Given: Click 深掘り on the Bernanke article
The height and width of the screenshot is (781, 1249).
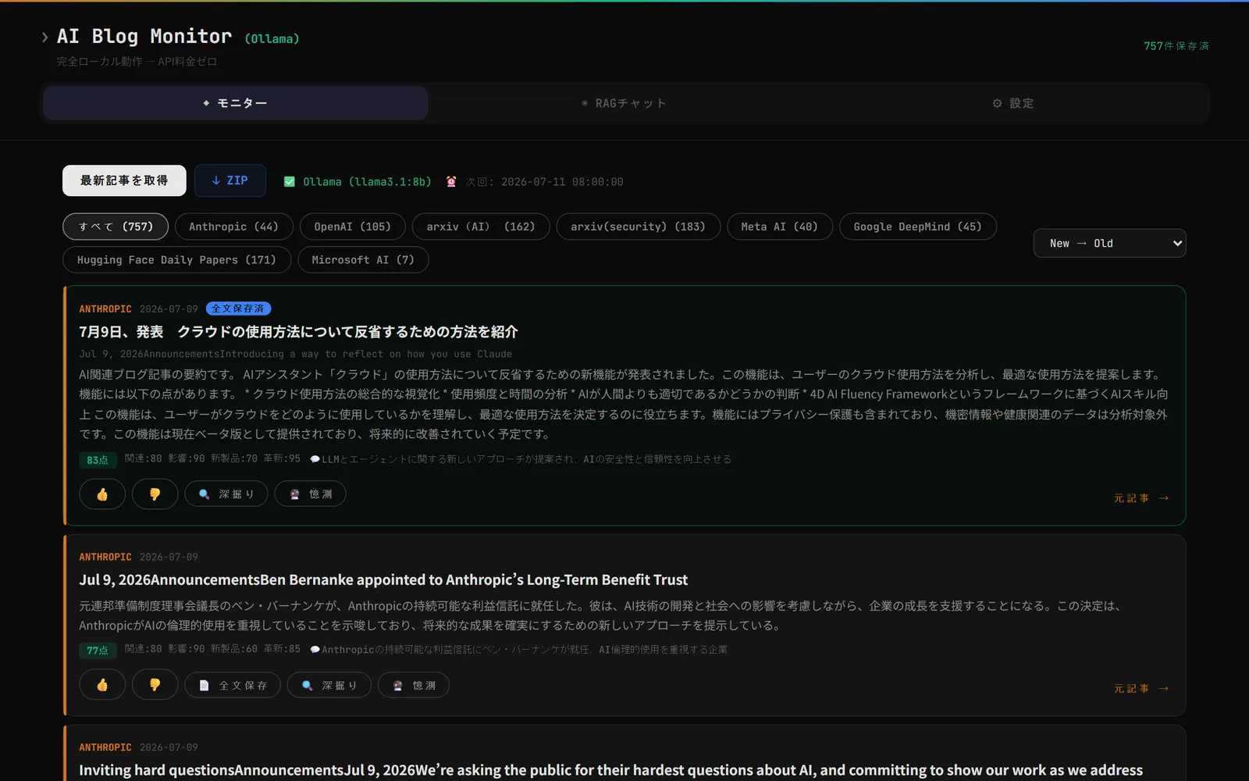Looking at the screenshot, I should [x=329, y=685].
